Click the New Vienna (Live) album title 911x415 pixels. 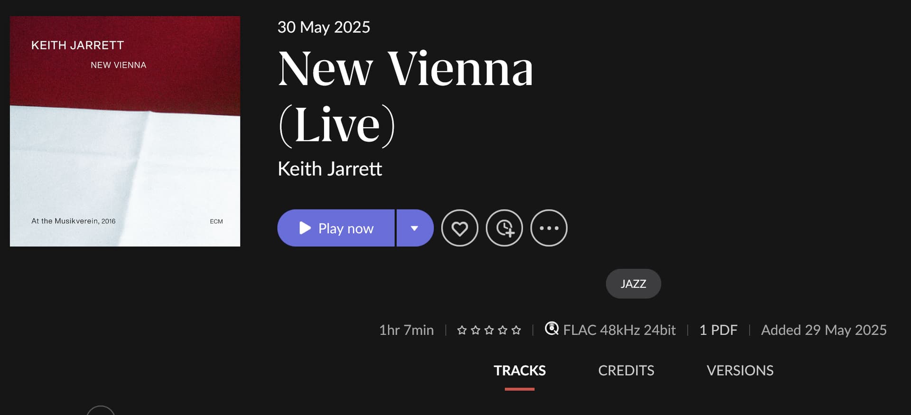click(x=405, y=96)
